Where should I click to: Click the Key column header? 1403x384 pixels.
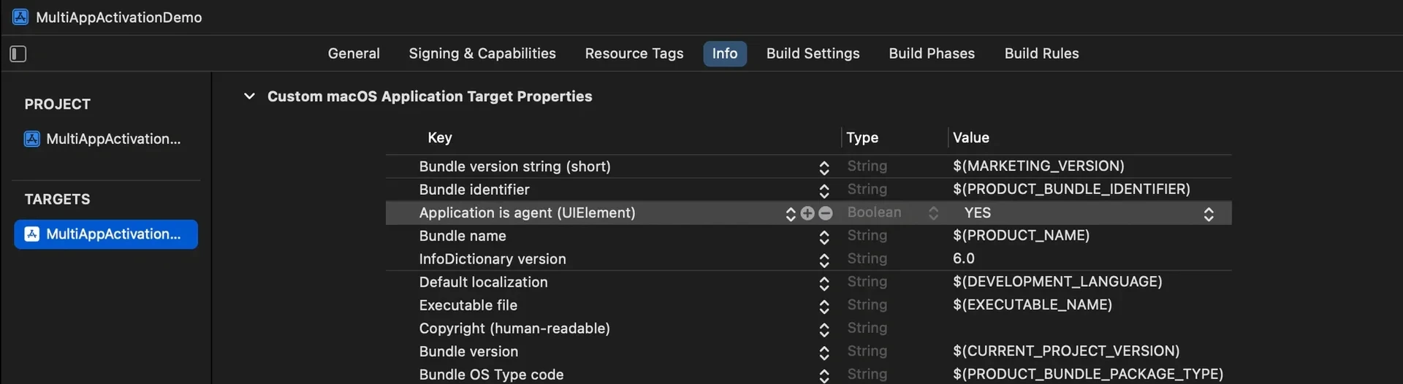[x=440, y=137]
